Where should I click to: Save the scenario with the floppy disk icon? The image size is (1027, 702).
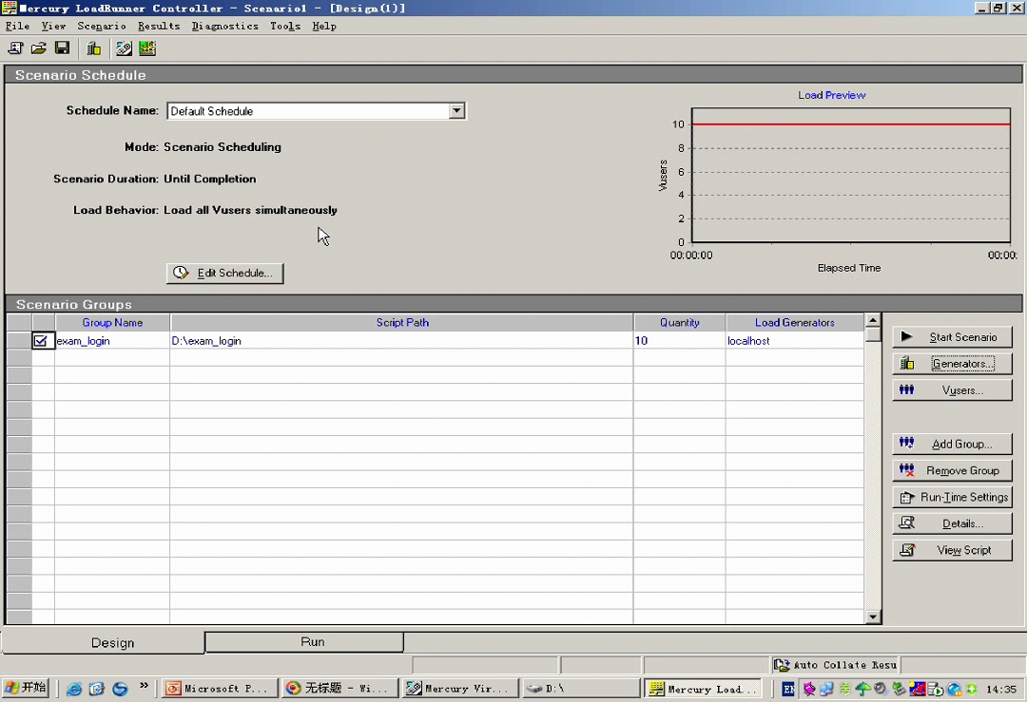[62, 48]
